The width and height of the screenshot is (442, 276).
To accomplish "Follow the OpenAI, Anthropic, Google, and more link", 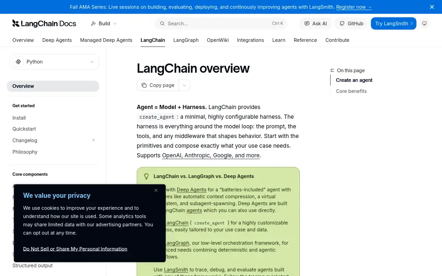I will 210,155.
